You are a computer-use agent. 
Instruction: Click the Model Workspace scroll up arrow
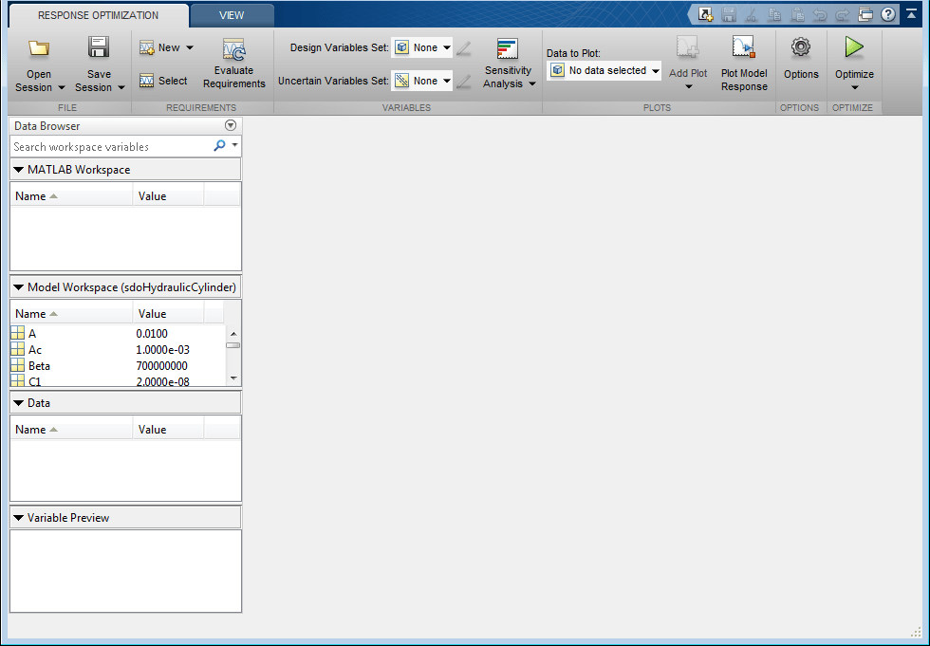[x=233, y=334]
